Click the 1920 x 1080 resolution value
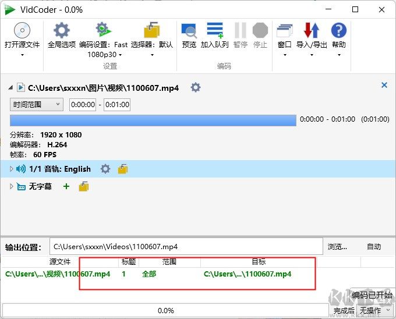This screenshot has width=396, height=319. [x=61, y=135]
